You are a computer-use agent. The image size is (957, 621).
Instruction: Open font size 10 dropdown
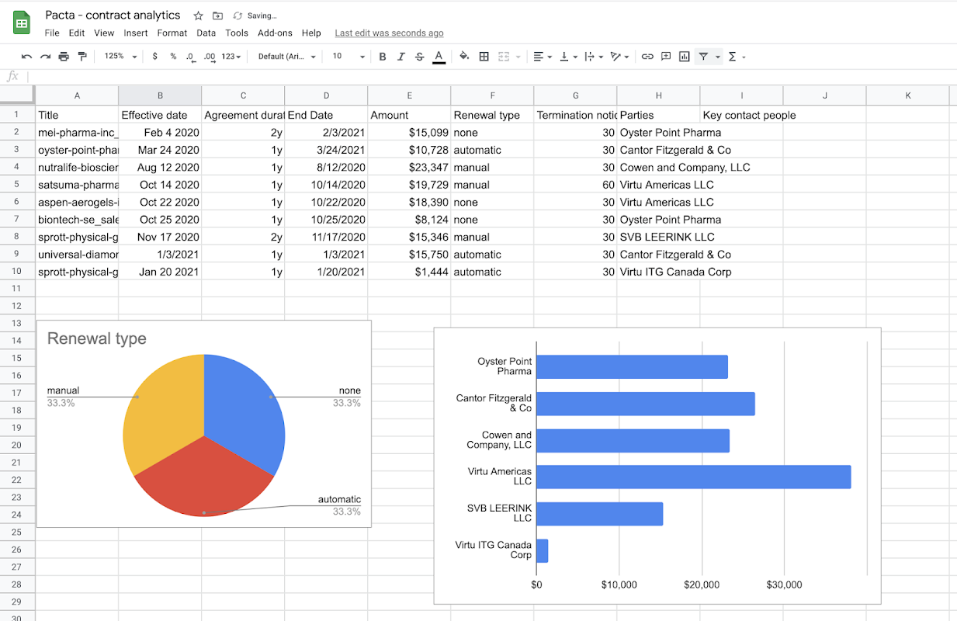point(348,57)
